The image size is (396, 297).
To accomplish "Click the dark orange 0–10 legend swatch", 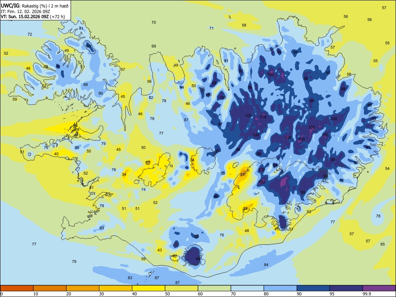I will 17,288.
